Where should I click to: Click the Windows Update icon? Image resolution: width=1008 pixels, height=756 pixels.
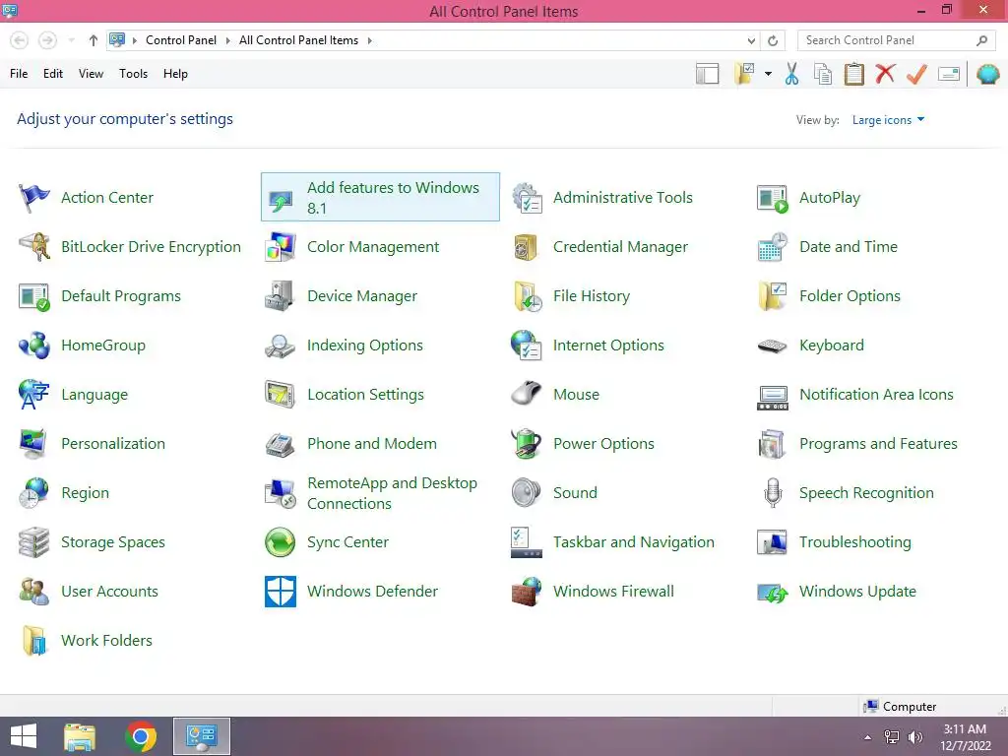772,593
